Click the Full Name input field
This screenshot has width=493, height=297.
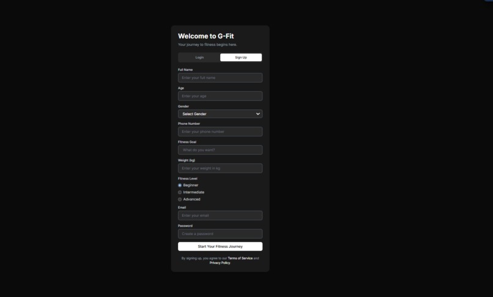coord(220,78)
